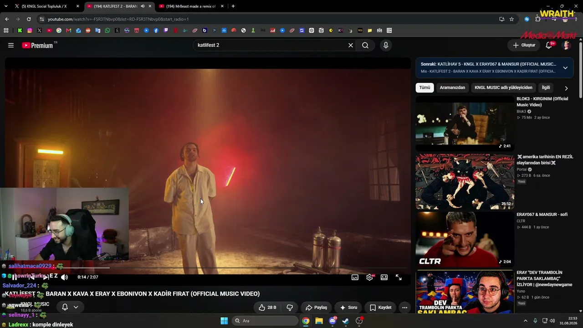
Task: Select the Aramanızdan filter chip
Action: point(452,87)
